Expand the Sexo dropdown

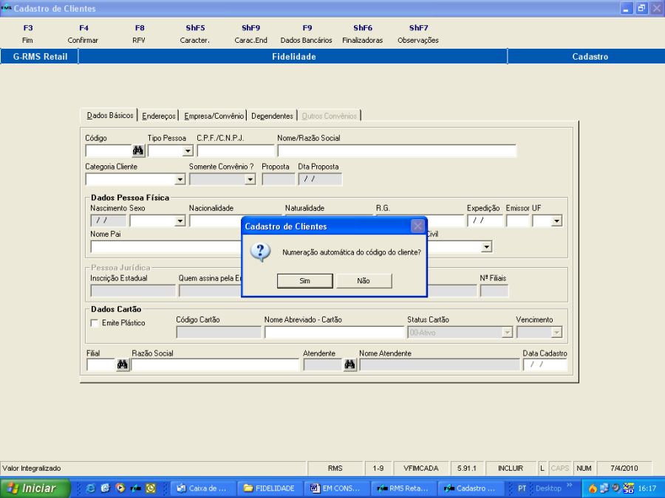pyautogui.click(x=180, y=221)
